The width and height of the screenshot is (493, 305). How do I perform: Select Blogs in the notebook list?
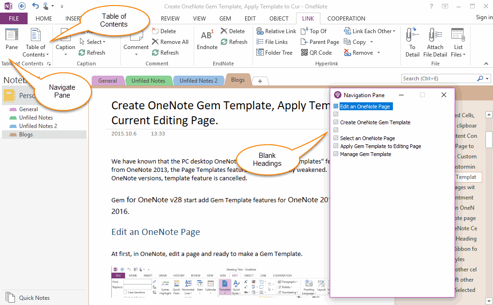pyautogui.click(x=44, y=135)
